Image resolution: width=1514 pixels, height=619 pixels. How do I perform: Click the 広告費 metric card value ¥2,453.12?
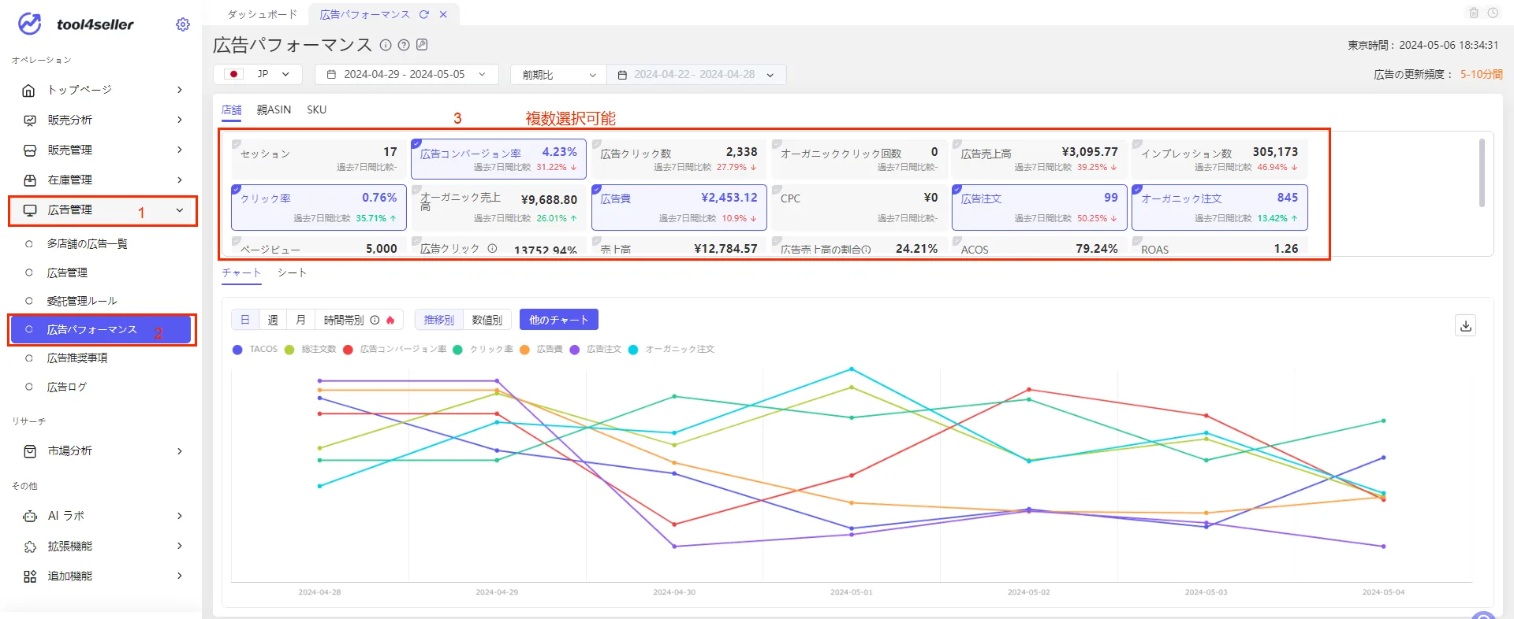point(729,198)
